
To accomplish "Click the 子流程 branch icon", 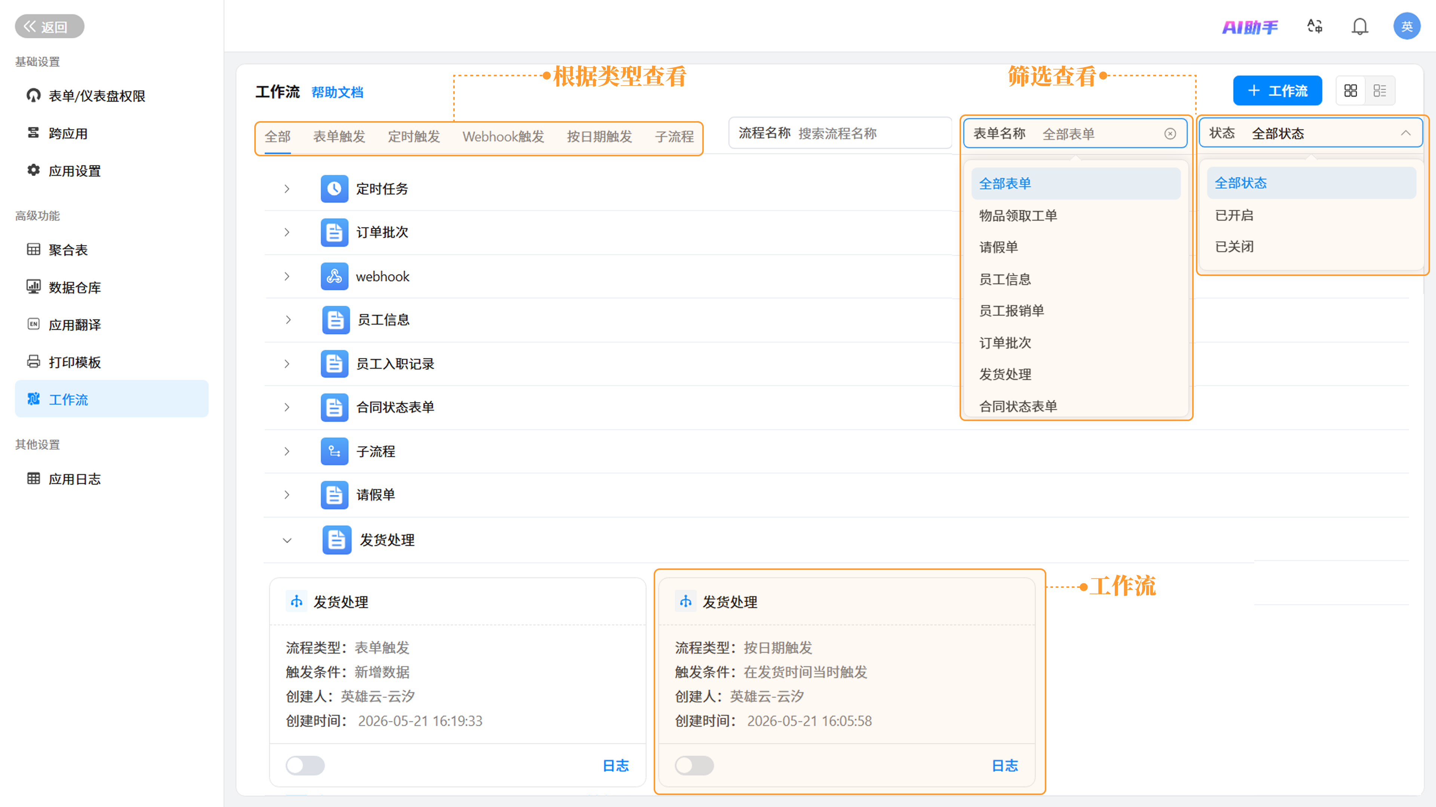I will tap(334, 451).
